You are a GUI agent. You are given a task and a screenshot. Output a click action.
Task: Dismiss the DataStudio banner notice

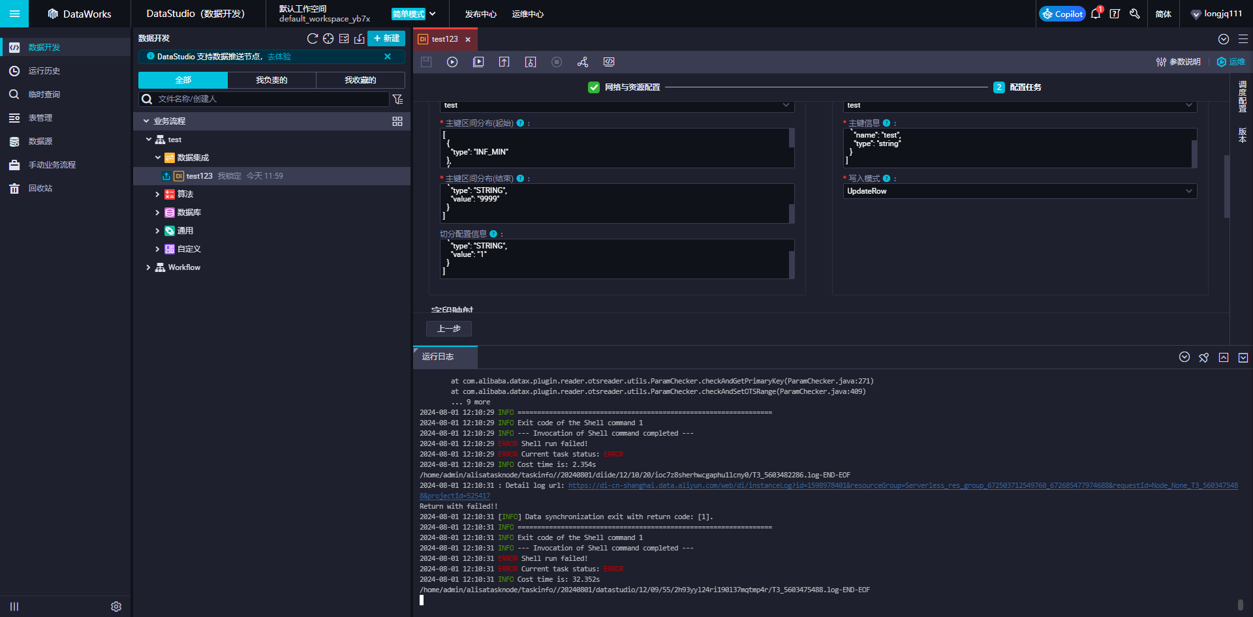pyautogui.click(x=388, y=57)
